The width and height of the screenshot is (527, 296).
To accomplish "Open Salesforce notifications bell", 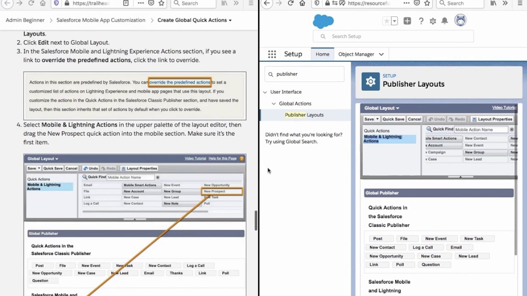I will pyautogui.click(x=445, y=21).
